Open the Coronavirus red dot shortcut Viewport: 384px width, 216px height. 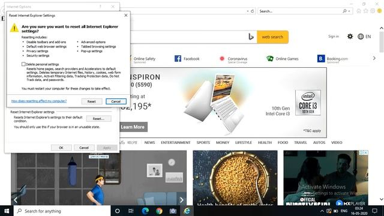click(222, 59)
